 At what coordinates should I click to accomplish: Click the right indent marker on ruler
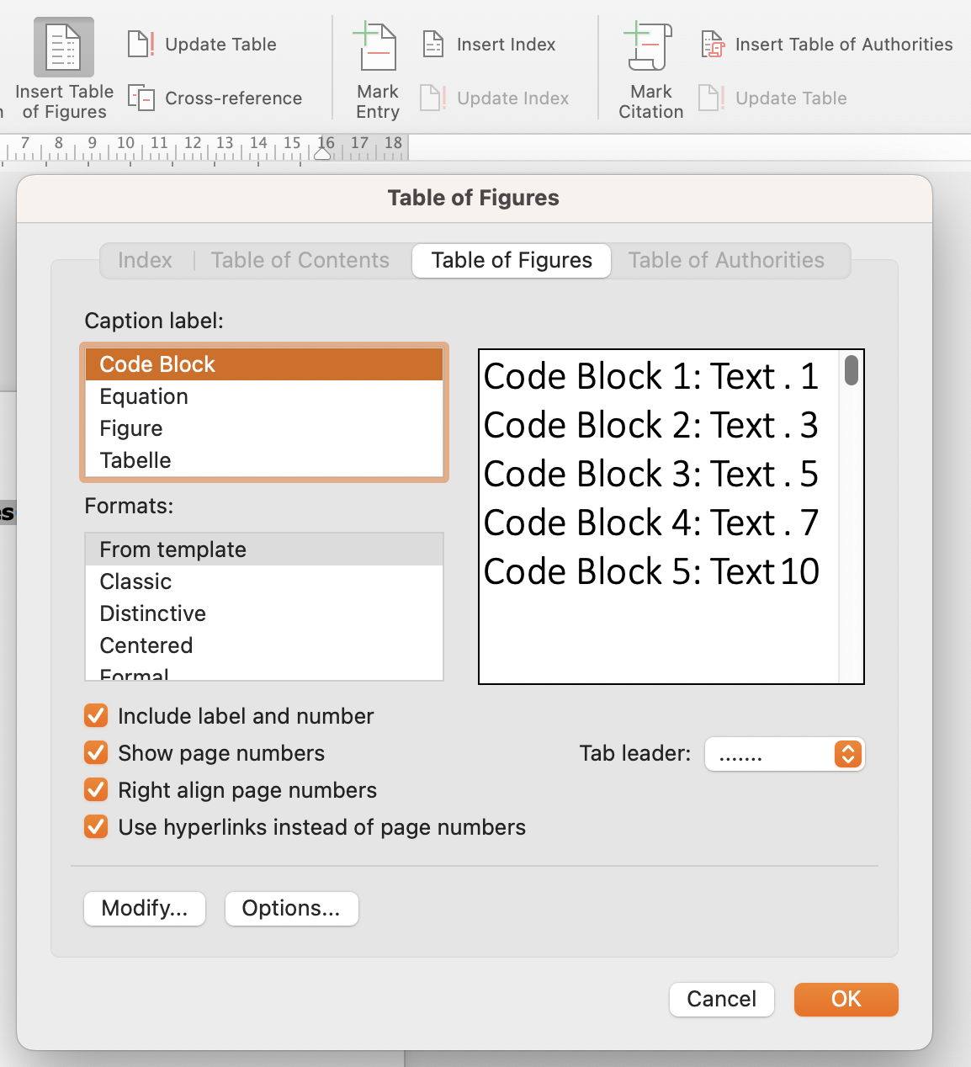coord(322,151)
